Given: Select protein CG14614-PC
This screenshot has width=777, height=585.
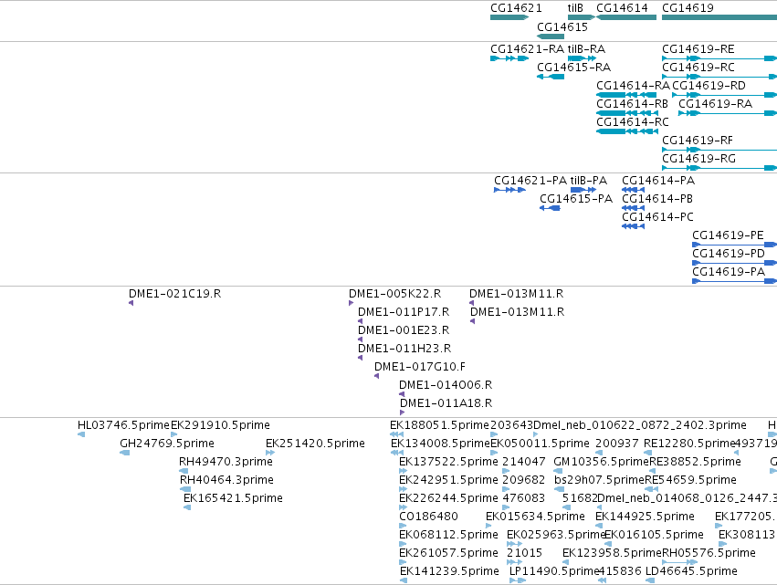Looking at the screenshot, I should 634,227.
